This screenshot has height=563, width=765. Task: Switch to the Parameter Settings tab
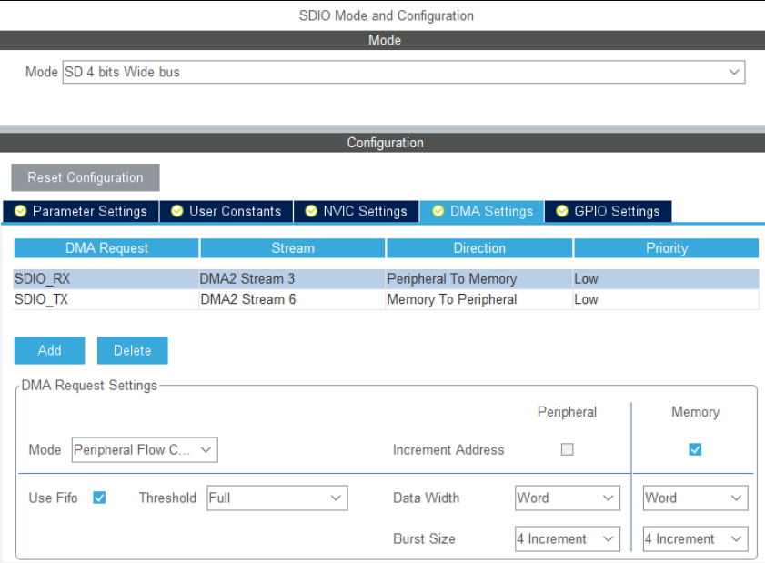pyautogui.click(x=81, y=211)
